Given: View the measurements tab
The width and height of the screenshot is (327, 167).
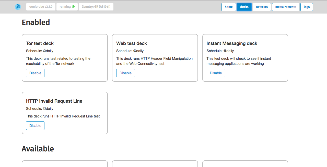Looking at the screenshot, I should 285,7.
